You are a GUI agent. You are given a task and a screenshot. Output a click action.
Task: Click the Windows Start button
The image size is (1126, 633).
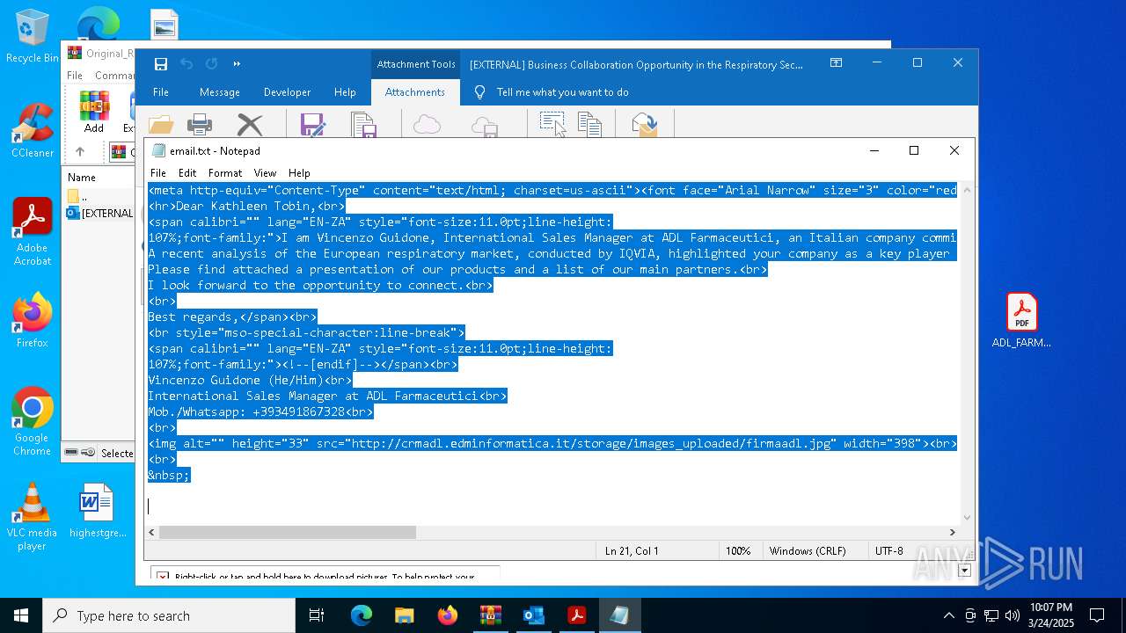click(x=21, y=615)
